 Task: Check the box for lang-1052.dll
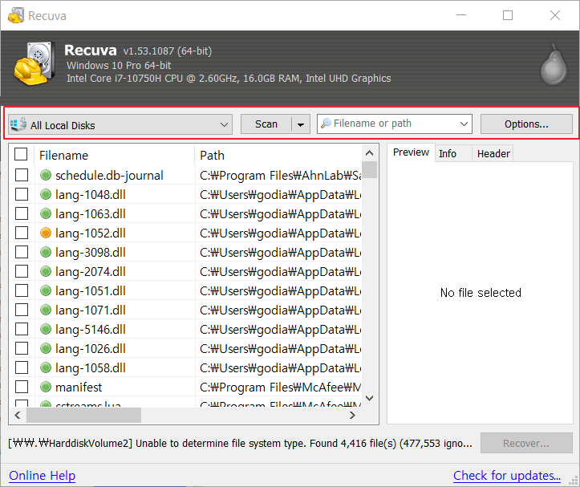(22, 233)
